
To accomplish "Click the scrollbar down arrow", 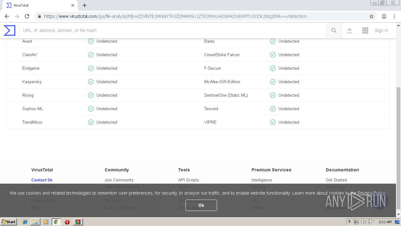I will point(398,214).
